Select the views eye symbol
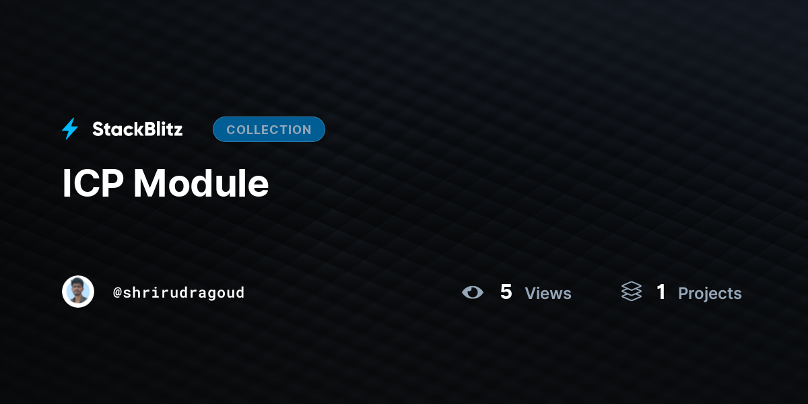This screenshot has width=808, height=404. click(473, 292)
